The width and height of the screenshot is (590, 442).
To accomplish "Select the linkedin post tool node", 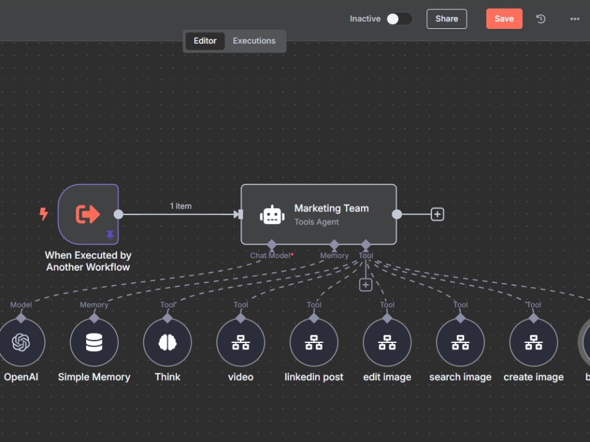I will [x=314, y=342].
